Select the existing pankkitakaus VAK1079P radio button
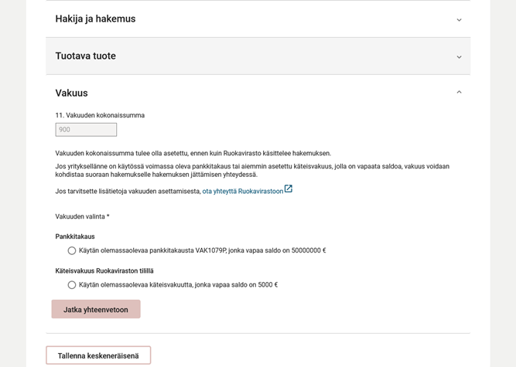The width and height of the screenshot is (516, 367). point(72,251)
